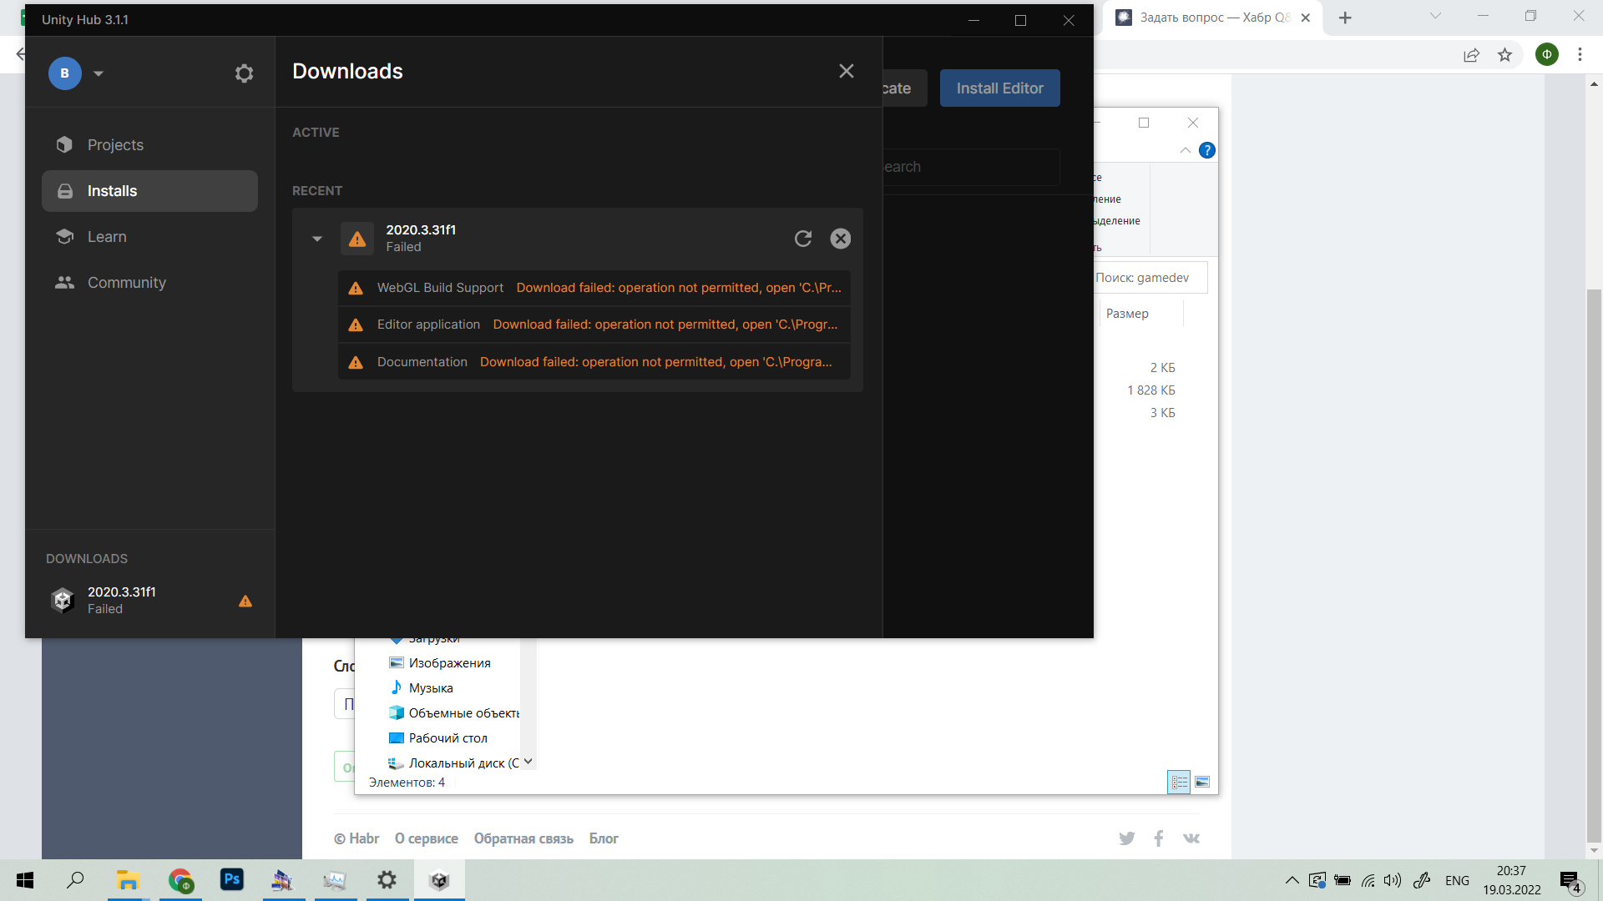Open the Chrome profile avatar
This screenshot has width=1603, height=901.
pos(1547,55)
